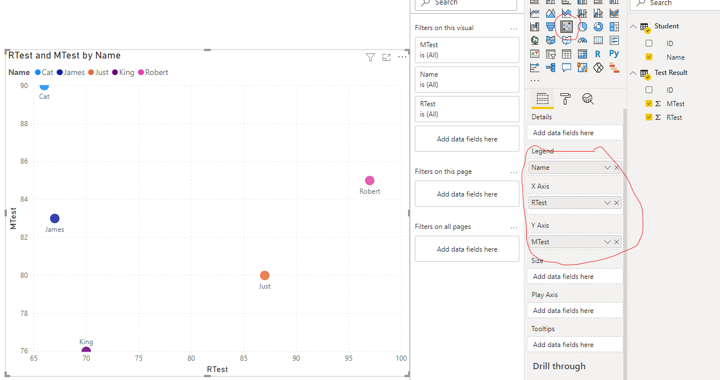Screen dimensions: 720x380
Task: Select the Key influencers visual
Action: [x=535, y=68]
